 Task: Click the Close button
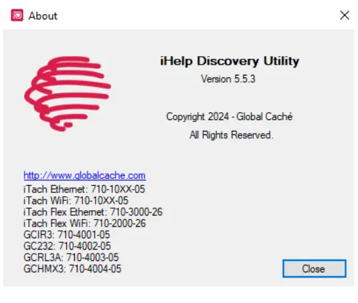click(314, 268)
